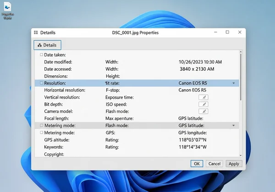The width and height of the screenshot is (275, 192).
Task: Minimize the Properties dialog window
Action: click(215, 32)
